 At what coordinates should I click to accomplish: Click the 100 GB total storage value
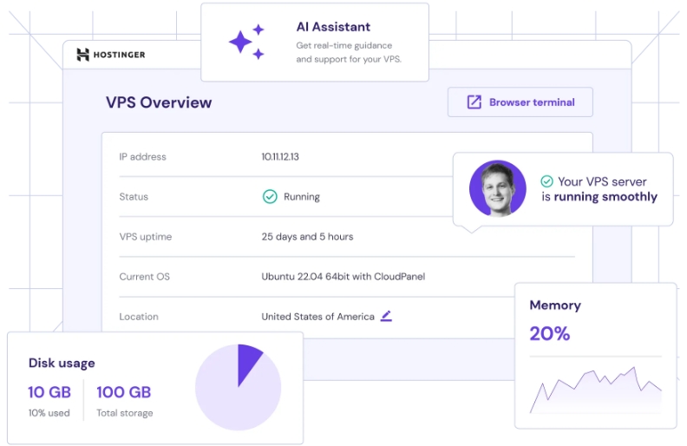[x=123, y=392]
